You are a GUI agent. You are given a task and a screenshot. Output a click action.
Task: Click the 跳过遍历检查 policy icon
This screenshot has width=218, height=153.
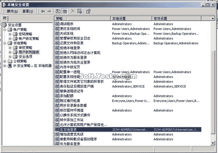(57, 101)
